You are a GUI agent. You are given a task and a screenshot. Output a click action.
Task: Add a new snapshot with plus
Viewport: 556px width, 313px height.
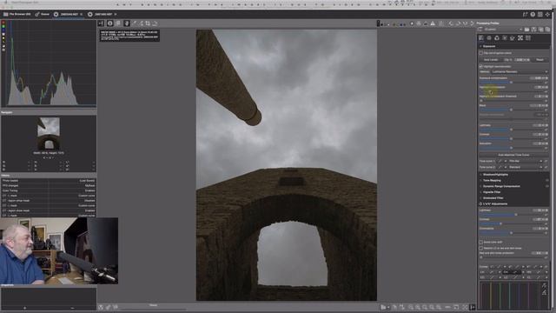click(24, 308)
